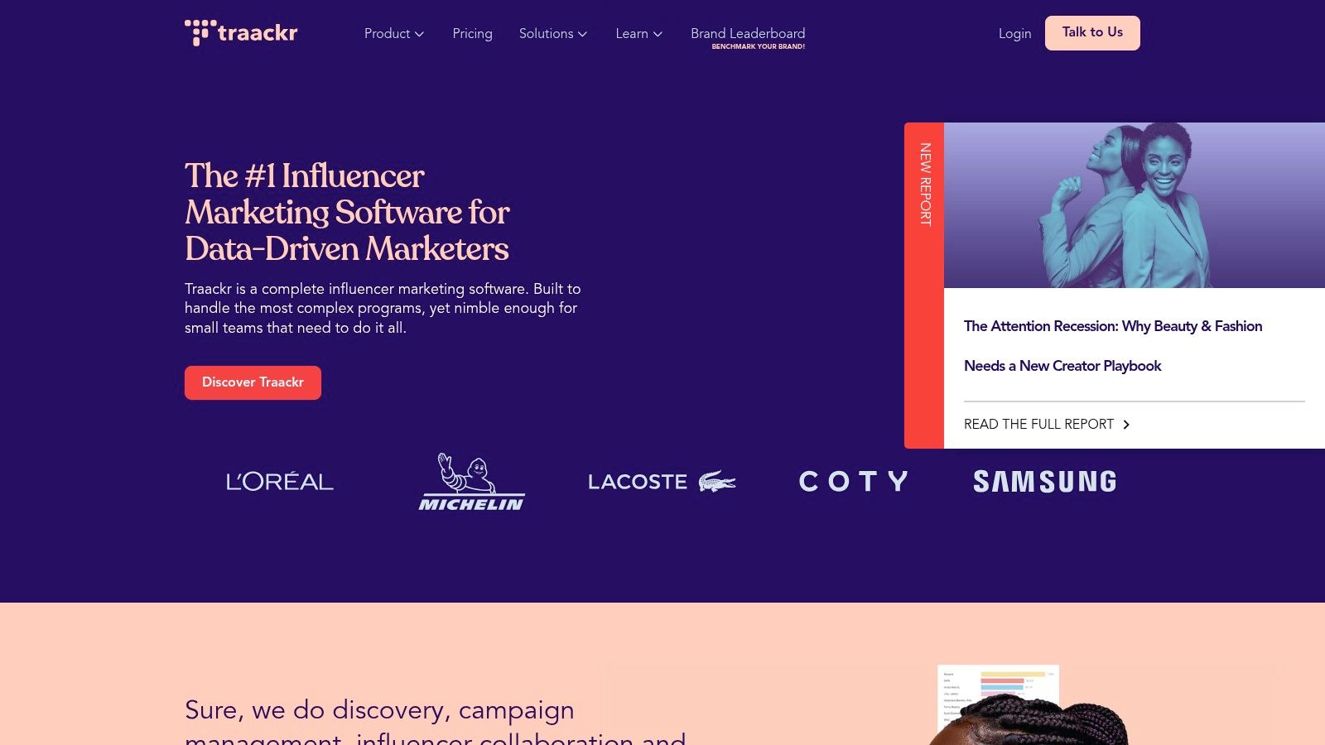Viewport: 1325px width, 745px height.
Task: Open the Login link
Action: point(1014,34)
